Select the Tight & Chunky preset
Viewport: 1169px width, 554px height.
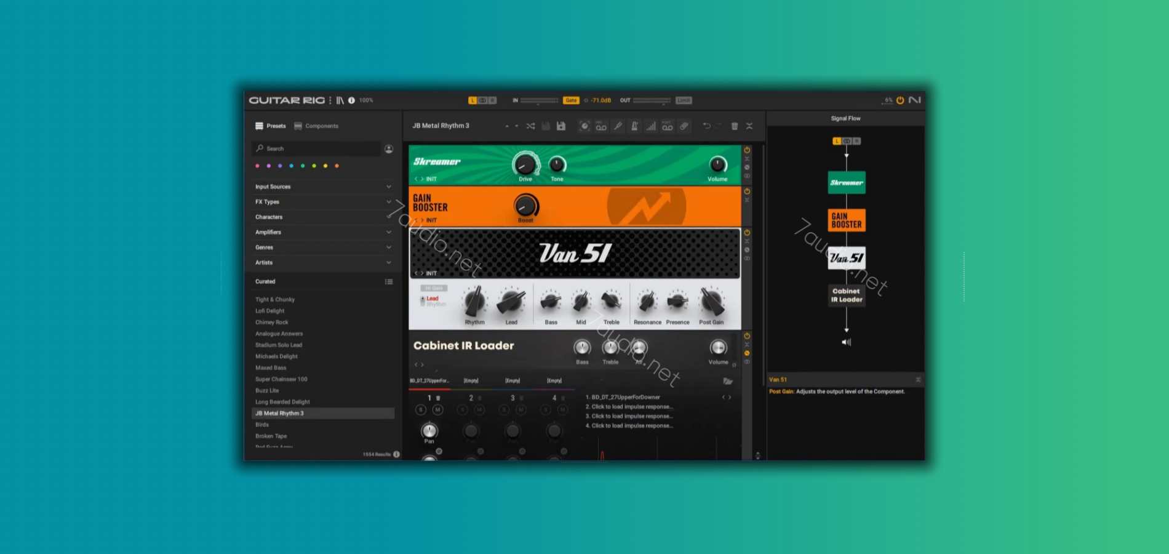275,300
